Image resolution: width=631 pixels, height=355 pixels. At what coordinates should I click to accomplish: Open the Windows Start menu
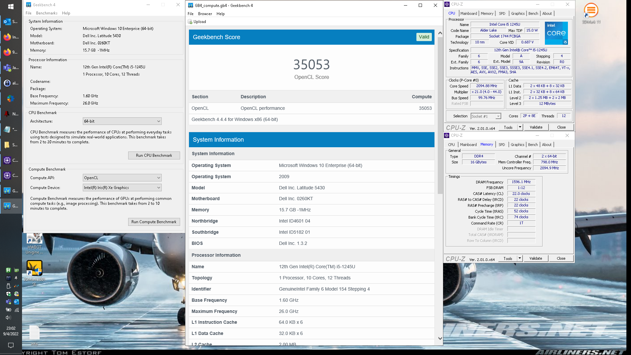(x=11, y=7)
